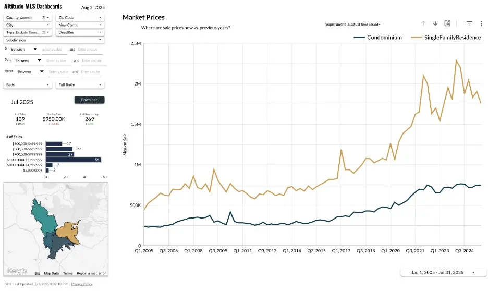Click the $950.00K median sale value

(54, 119)
